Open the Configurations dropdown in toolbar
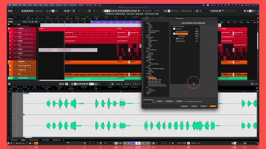 click(x=40, y=11)
